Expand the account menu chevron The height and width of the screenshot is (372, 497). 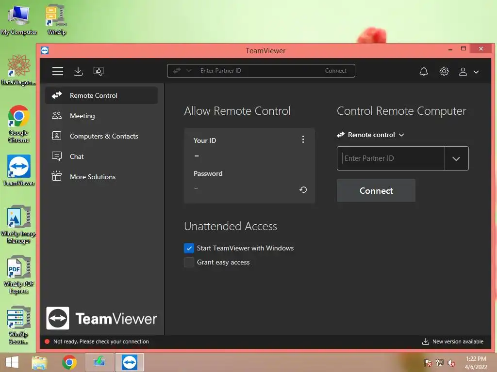click(x=476, y=72)
